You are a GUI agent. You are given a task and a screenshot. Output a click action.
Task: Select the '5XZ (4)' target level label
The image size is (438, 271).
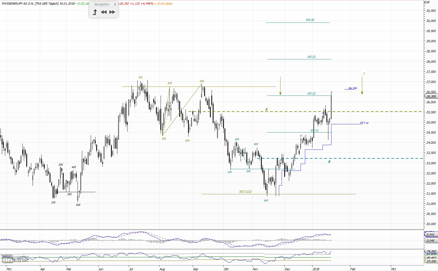pos(310,20)
